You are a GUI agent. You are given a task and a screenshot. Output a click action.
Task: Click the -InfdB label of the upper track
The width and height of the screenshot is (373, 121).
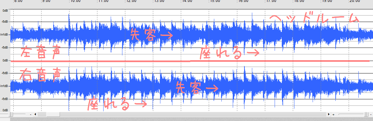4,35
